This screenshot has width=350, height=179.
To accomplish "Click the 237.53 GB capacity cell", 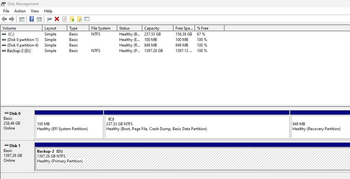I will coord(152,34).
